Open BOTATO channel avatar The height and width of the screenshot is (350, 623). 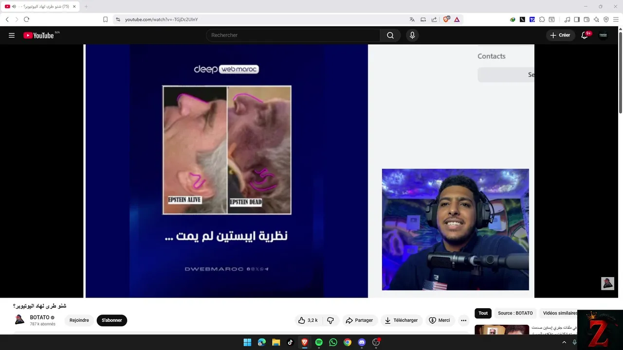[19, 320]
